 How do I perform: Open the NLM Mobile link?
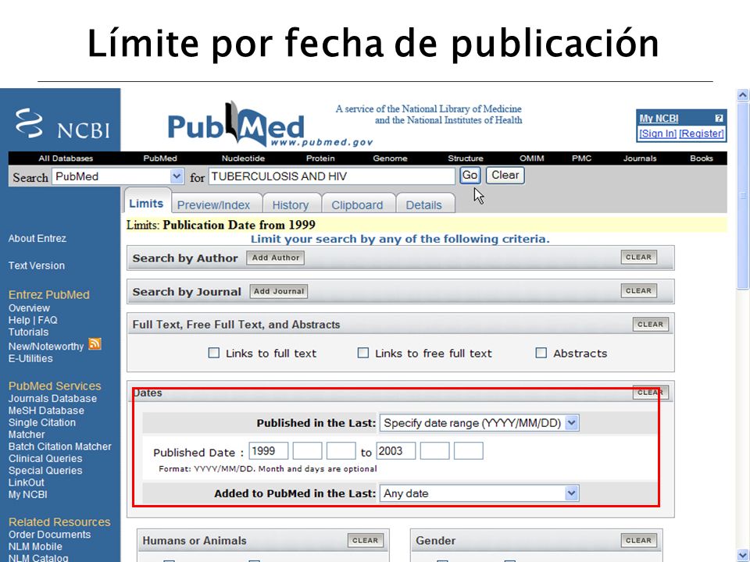[x=35, y=546]
